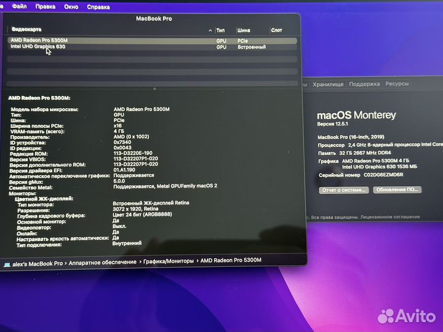443x332 pixels.
Task: Click the MacBook Pro (16-inch, 2019) text
Action: point(351,137)
